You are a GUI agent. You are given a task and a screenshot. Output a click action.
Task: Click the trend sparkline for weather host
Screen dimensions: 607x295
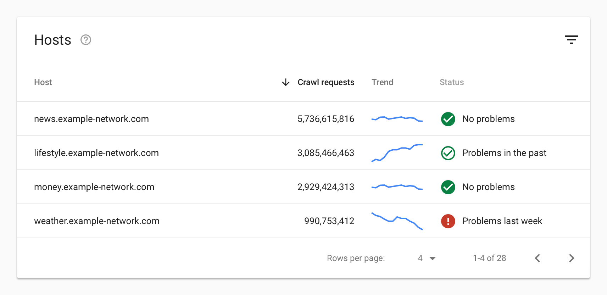[x=397, y=221]
